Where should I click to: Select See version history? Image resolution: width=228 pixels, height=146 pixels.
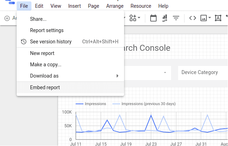(70, 42)
